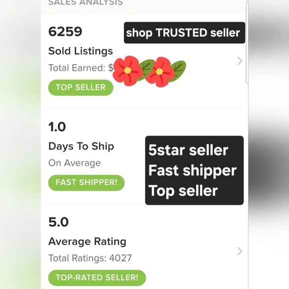Open Average Rating chevron arrow

click(x=240, y=251)
